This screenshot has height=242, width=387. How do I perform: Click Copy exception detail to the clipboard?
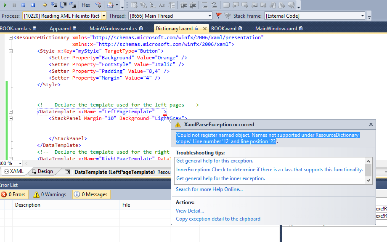tap(218, 219)
